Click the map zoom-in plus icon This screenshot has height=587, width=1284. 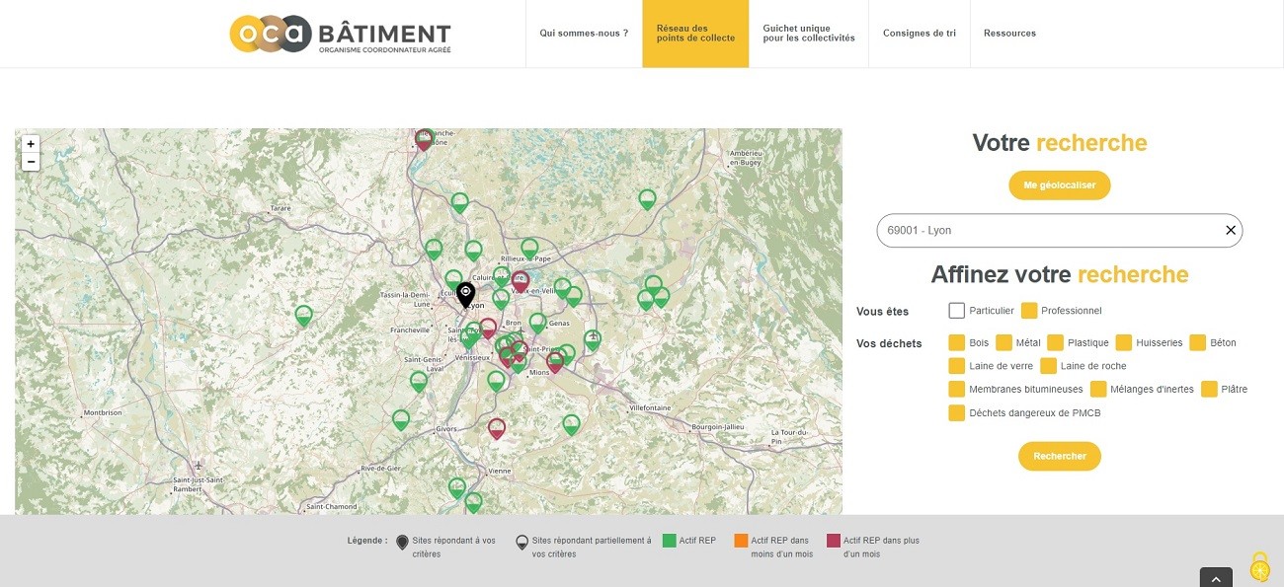31,143
